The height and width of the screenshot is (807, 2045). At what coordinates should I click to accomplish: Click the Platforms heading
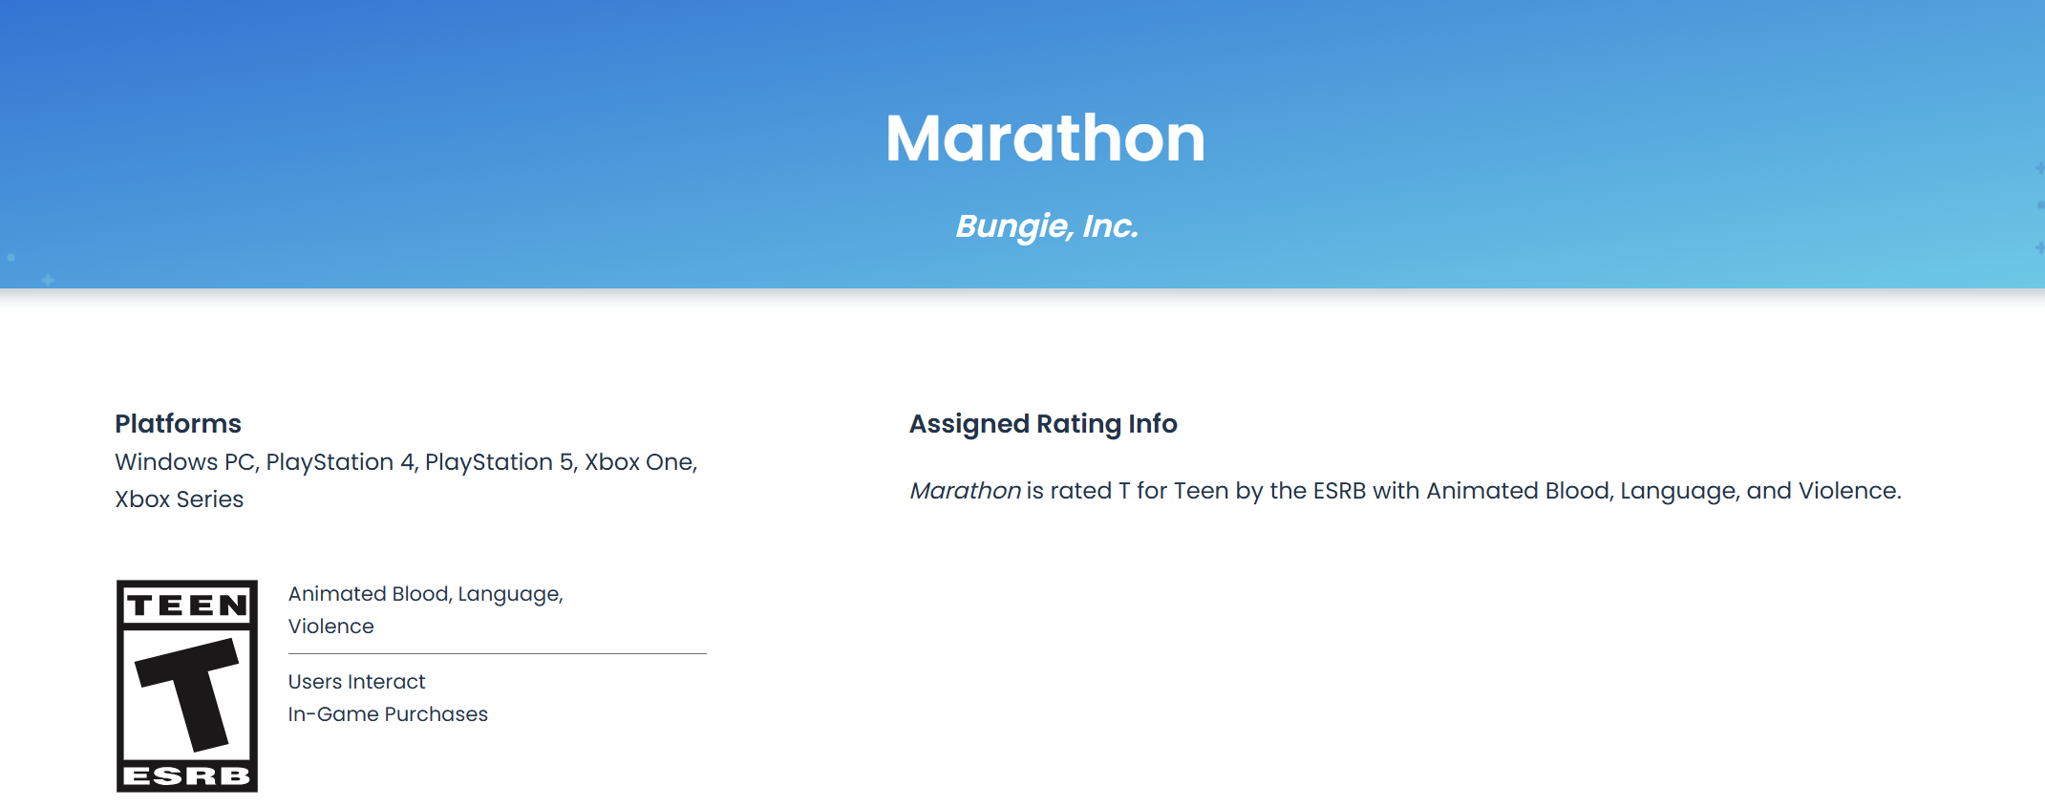click(178, 423)
